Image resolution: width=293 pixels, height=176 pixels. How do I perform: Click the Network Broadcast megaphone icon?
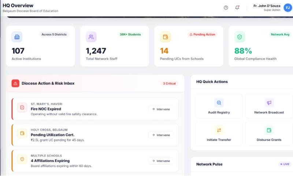(x=269, y=103)
